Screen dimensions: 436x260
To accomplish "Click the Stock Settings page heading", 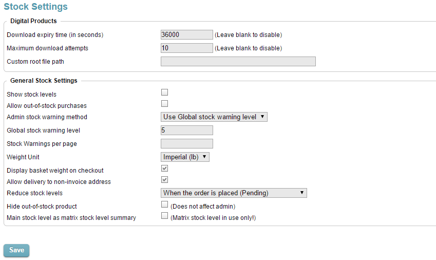I will (35, 7).
